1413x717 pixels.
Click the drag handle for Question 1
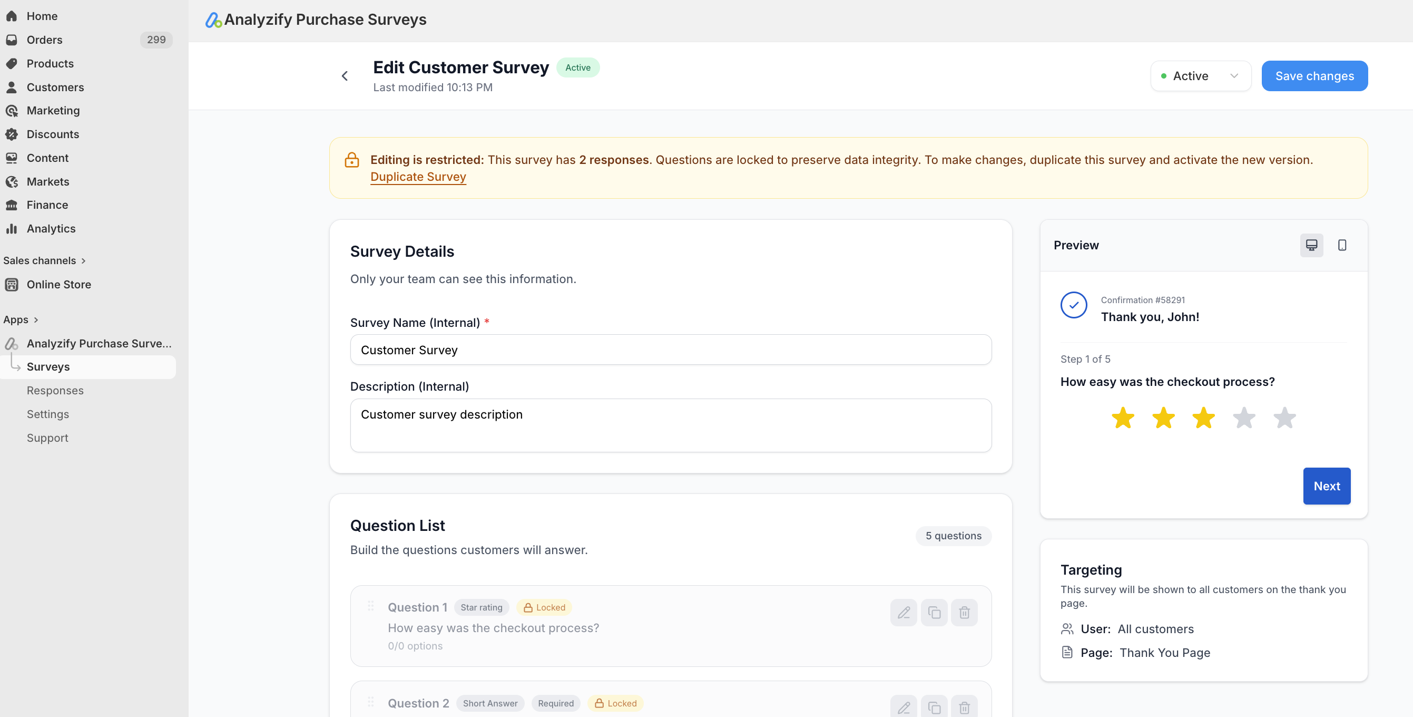pyautogui.click(x=371, y=606)
